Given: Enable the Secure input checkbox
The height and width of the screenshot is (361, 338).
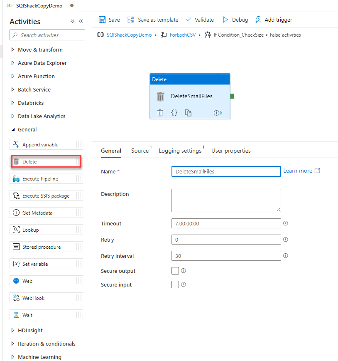Looking at the screenshot, I should [175, 284].
